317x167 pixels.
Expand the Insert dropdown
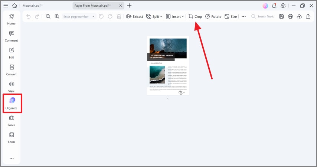pos(175,16)
